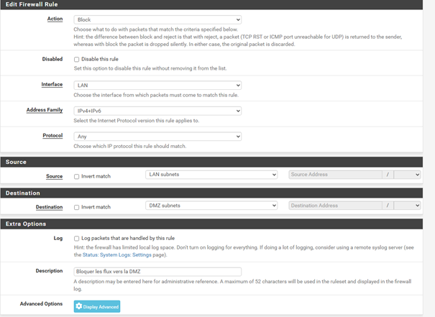
Task: Open the Source subnet mask dropdown
Action: click(x=407, y=174)
